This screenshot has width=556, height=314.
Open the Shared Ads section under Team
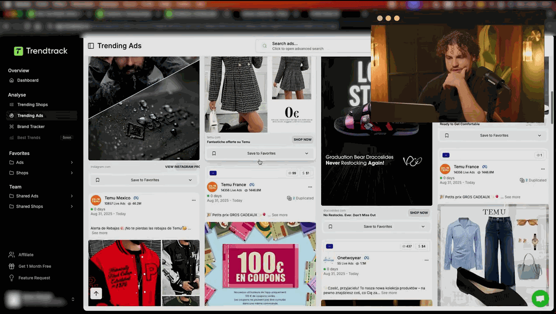27,196
